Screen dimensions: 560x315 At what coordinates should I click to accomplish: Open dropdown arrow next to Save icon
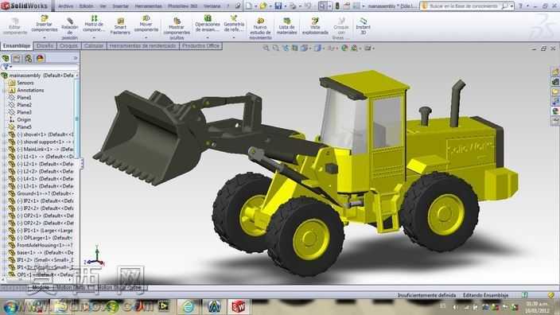(x=285, y=6)
